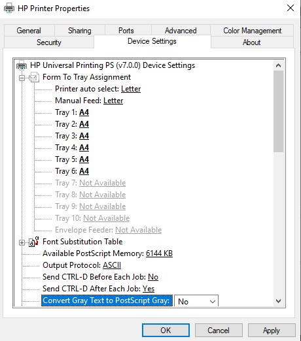Click the A4 value of Tray 2
This screenshot has width=301, height=341.
[84, 124]
